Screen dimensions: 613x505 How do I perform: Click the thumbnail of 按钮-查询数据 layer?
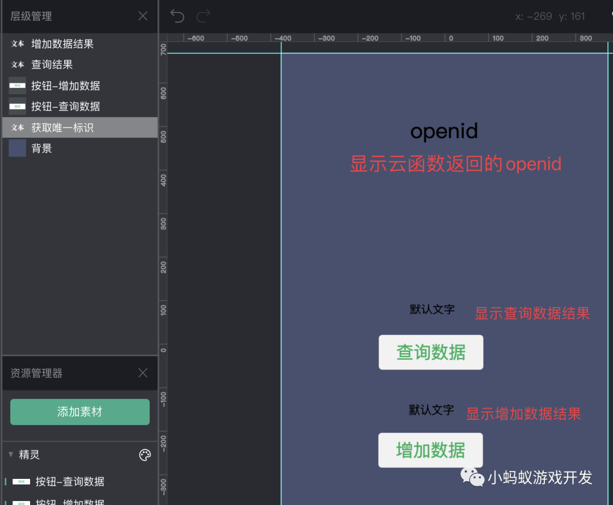[17, 106]
